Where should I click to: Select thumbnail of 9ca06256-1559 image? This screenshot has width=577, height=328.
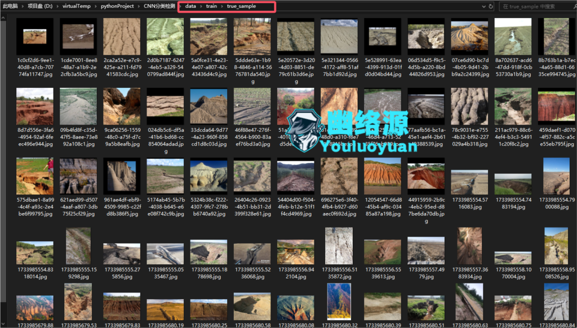(x=122, y=107)
